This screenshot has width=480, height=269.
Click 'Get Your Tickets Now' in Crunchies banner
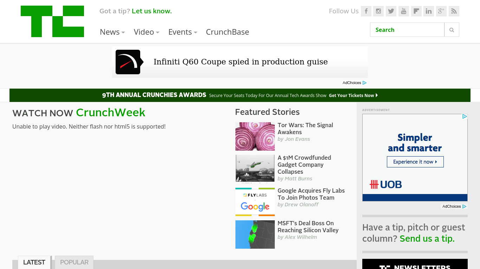(x=353, y=95)
